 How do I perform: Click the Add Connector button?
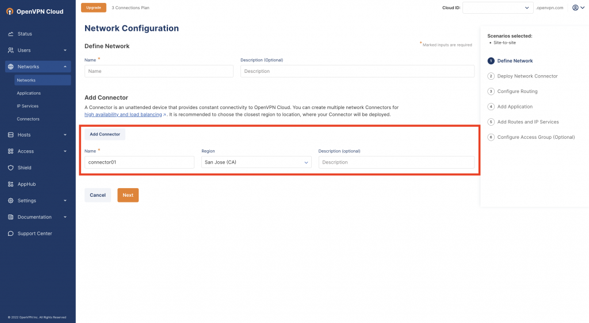click(x=105, y=134)
